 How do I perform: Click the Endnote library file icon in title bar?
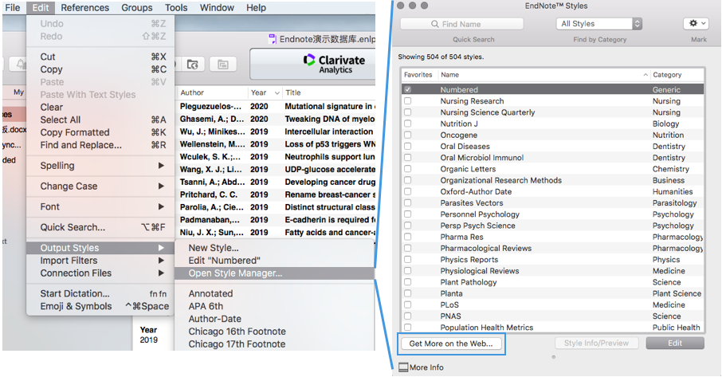[x=273, y=38]
